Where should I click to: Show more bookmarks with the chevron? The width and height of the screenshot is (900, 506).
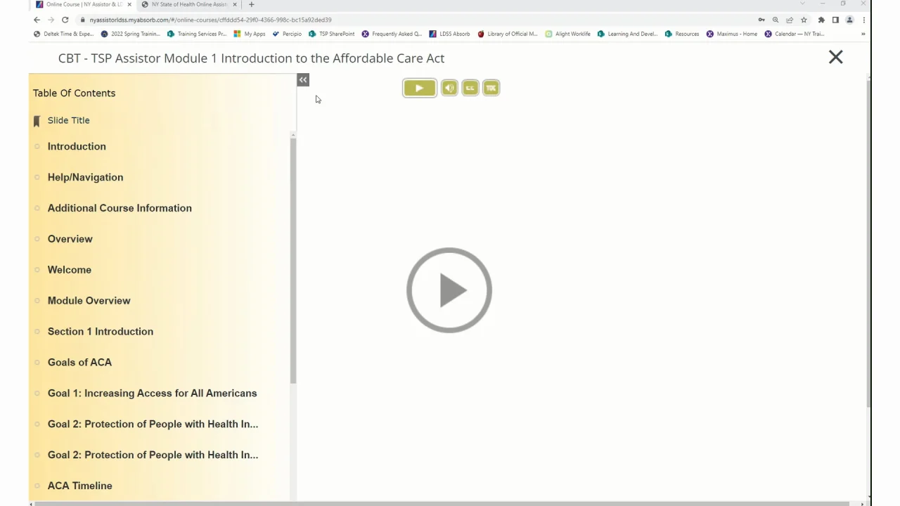(863, 34)
